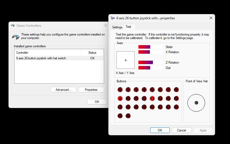Select the 6 axis 26 button joystick row

click(x=59, y=58)
